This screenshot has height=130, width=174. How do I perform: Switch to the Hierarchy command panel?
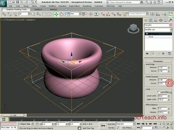pos(156,20)
